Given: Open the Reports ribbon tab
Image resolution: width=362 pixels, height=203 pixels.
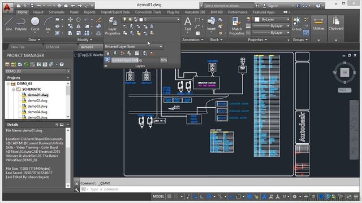Looking at the screenshot, I should [x=89, y=12].
